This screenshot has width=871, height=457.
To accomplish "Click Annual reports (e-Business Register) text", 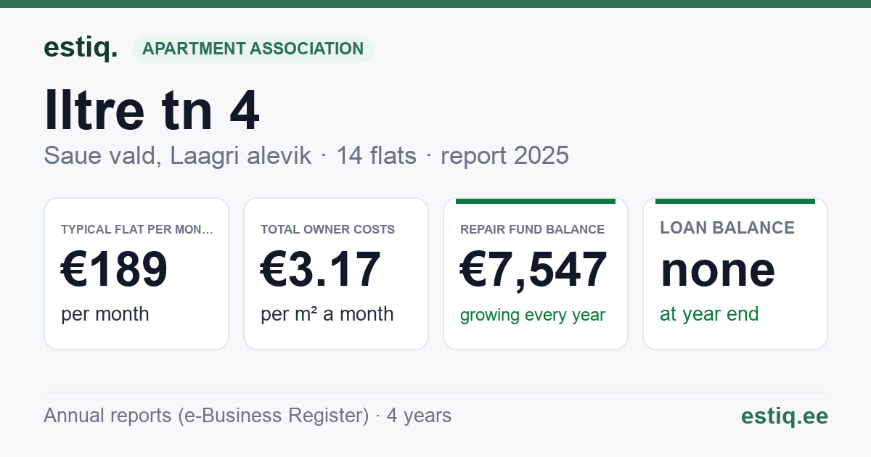I will click(206, 416).
